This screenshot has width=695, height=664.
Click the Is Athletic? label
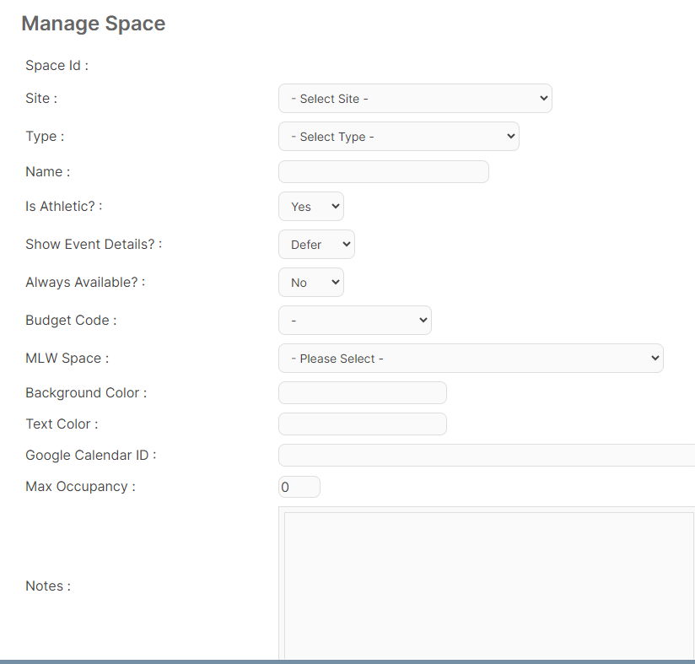64,206
